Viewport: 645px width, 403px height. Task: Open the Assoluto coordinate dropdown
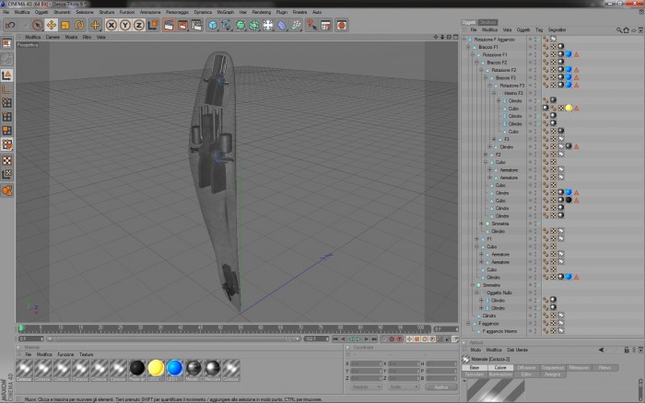coord(366,387)
